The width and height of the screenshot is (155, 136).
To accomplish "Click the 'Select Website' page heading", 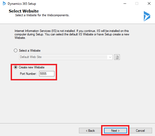I will pos(24,11).
